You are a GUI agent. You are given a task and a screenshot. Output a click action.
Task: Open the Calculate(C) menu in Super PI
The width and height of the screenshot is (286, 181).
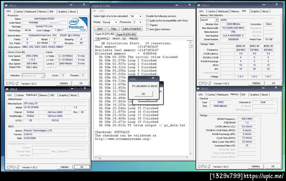[102, 39]
